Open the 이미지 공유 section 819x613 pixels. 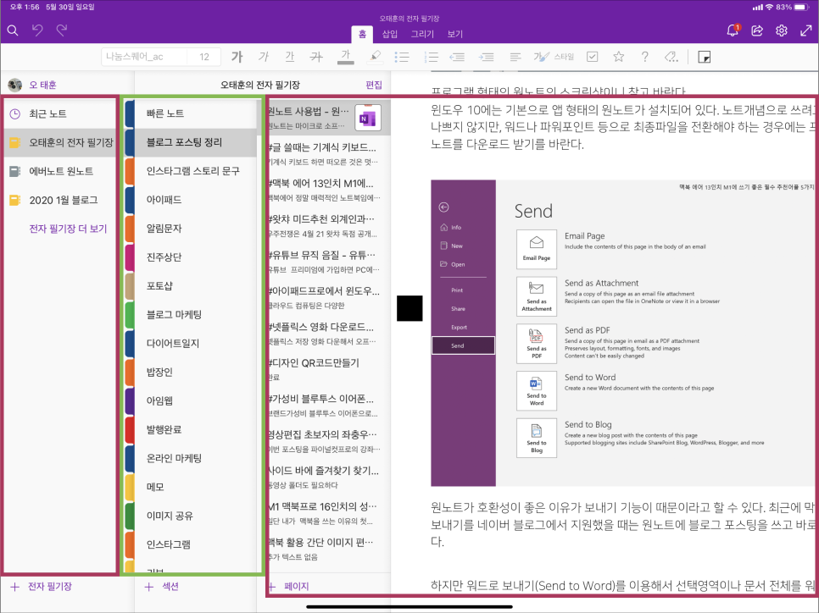(x=191, y=516)
